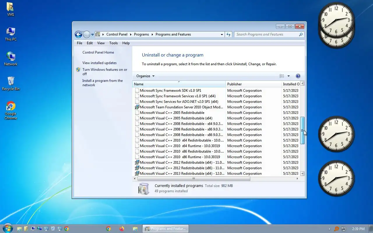The image size is (373, 233).
Task: Select Visual C++ 2008 Redistributable - x64 row
Action: click(217, 124)
